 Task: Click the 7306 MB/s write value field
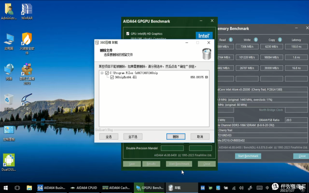click(247, 47)
